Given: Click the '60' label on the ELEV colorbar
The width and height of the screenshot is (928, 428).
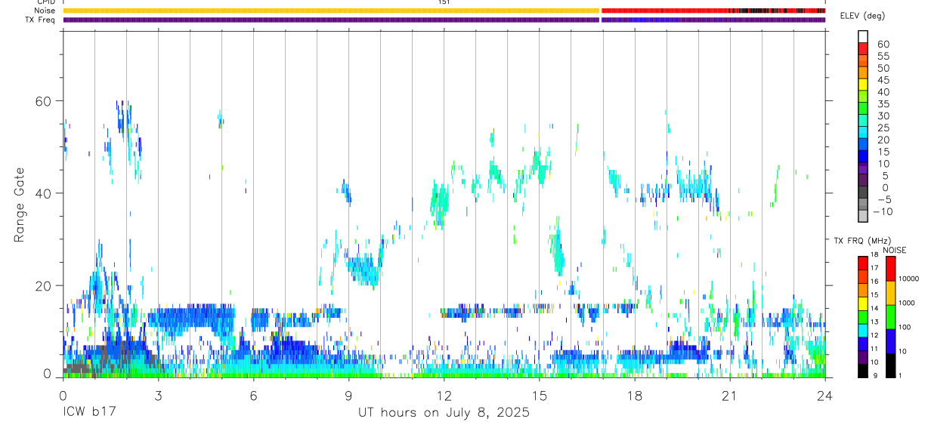Looking at the screenshot, I should point(883,44).
